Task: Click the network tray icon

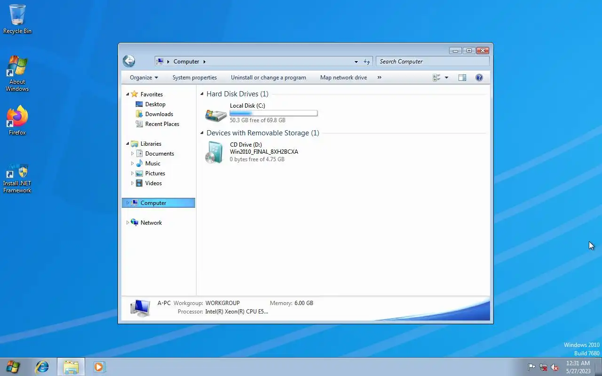Action: 543,367
